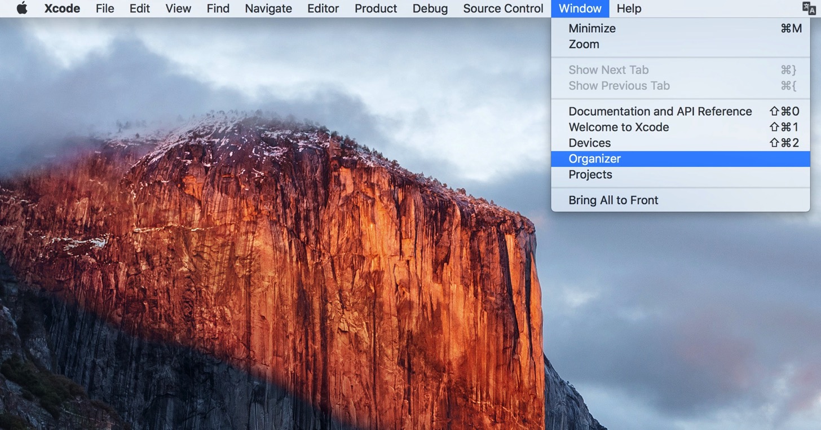Open the Product menu

point(376,8)
